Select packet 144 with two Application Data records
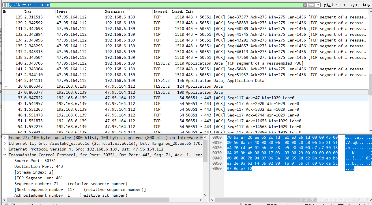Screen dimensions: 372x205 [185, 80]
